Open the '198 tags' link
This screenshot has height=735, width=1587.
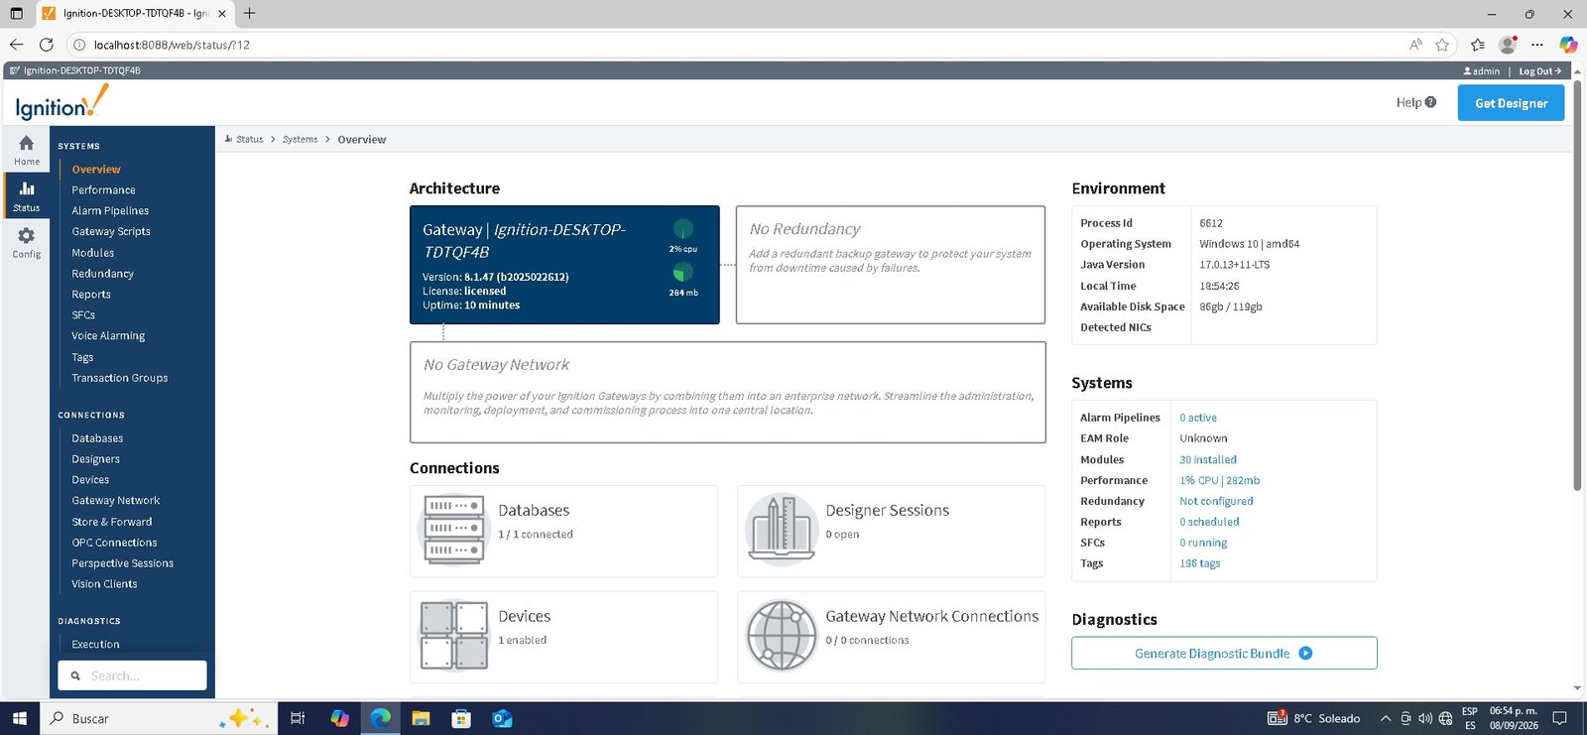1200,563
